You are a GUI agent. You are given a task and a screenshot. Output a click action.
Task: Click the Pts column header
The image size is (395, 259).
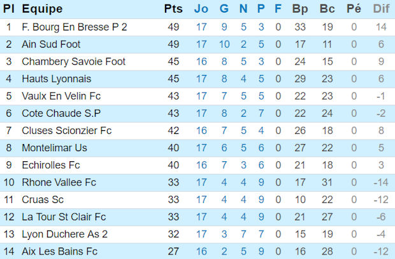tap(173, 9)
